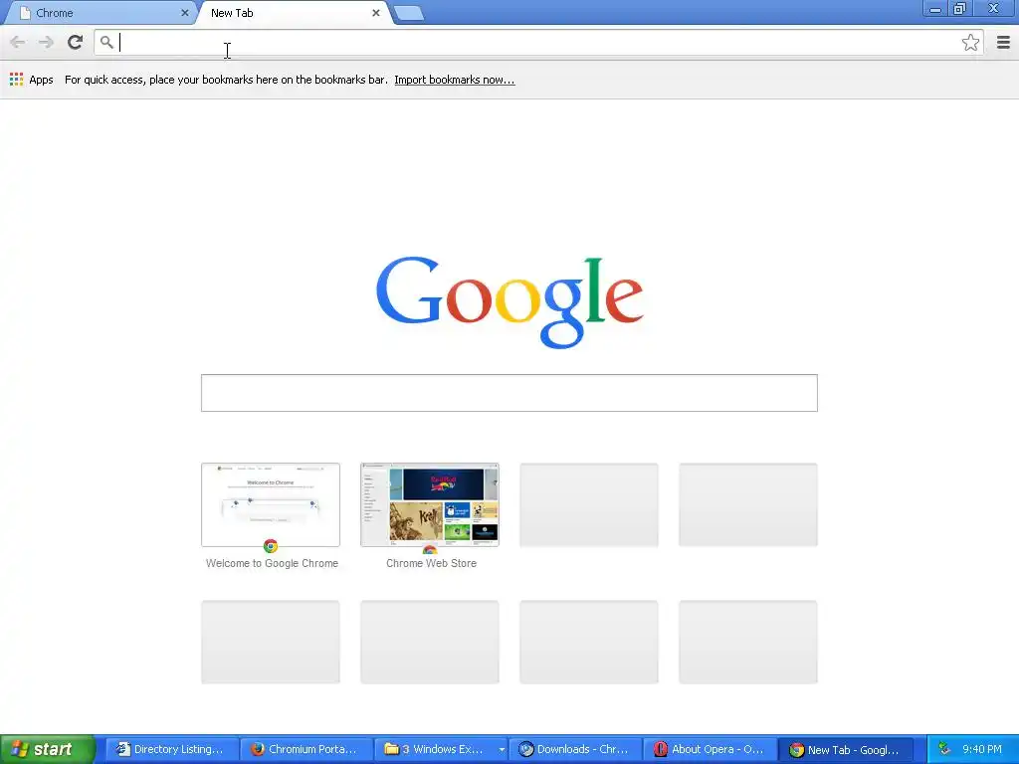Viewport: 1019px width, 764px height.
Task: Go forward using the forward arrow
Action: click(46, 42)
